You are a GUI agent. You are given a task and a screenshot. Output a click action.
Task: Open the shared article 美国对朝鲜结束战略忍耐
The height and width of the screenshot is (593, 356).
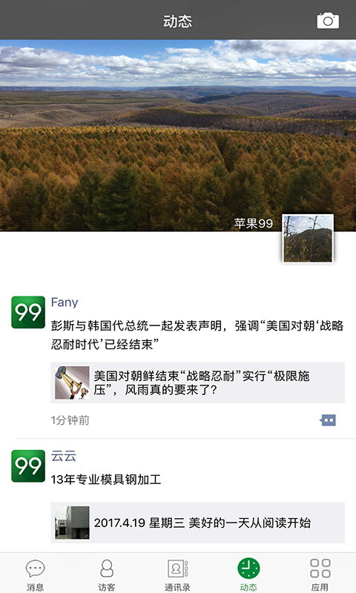point(197,382)
